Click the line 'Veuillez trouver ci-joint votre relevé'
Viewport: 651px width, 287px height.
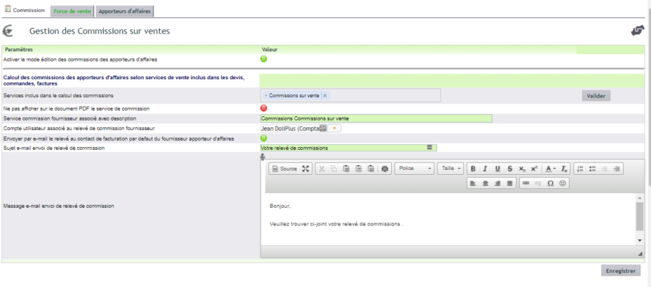pos(336,224)
